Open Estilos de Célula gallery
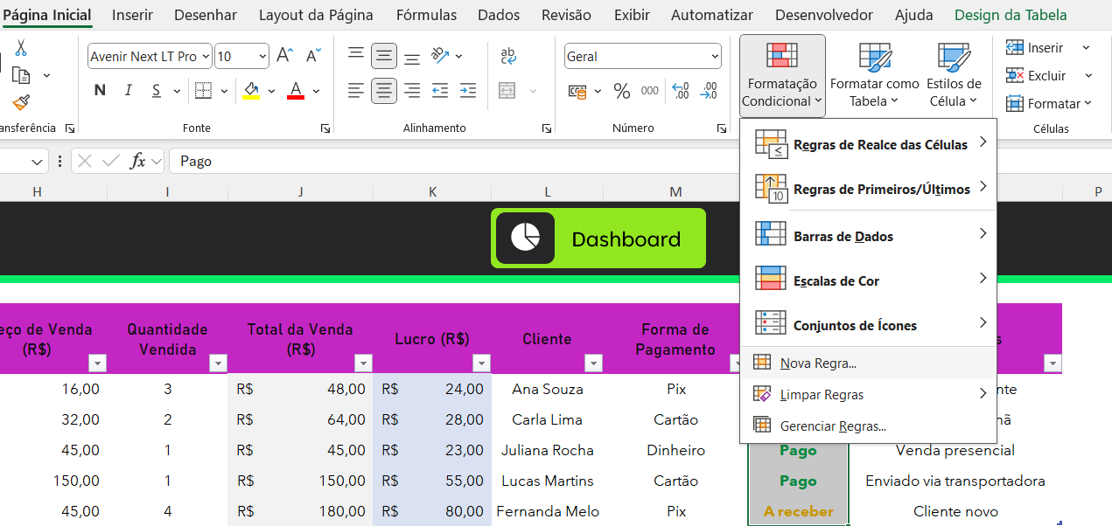The width and height of the screenshot is (1112, 526). pos(953,74)
